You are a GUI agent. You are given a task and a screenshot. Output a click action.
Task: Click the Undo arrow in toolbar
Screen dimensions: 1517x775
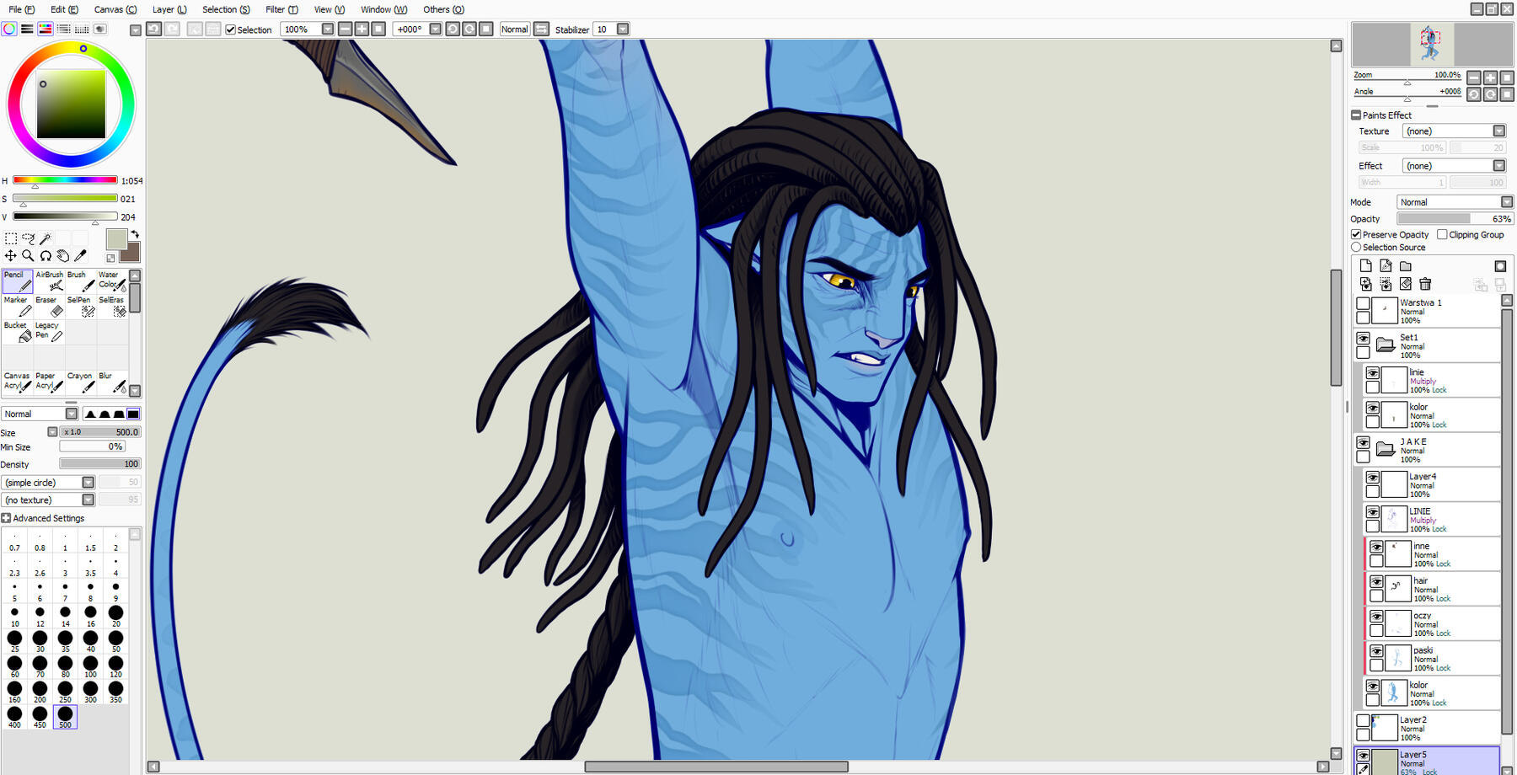coord(153,29)
